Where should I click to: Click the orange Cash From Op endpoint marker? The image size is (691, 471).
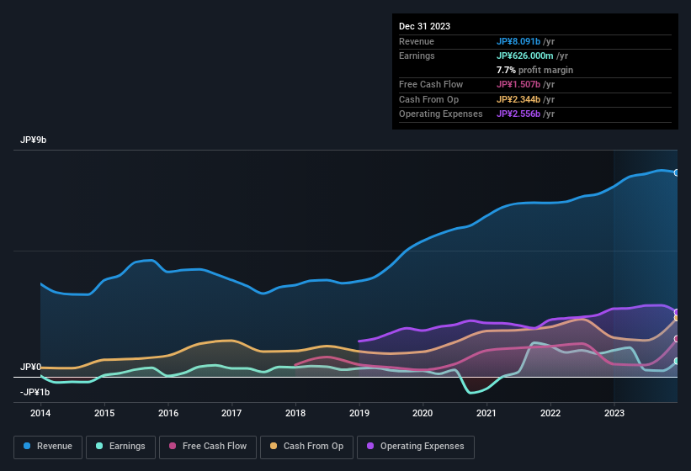[677, 318]
